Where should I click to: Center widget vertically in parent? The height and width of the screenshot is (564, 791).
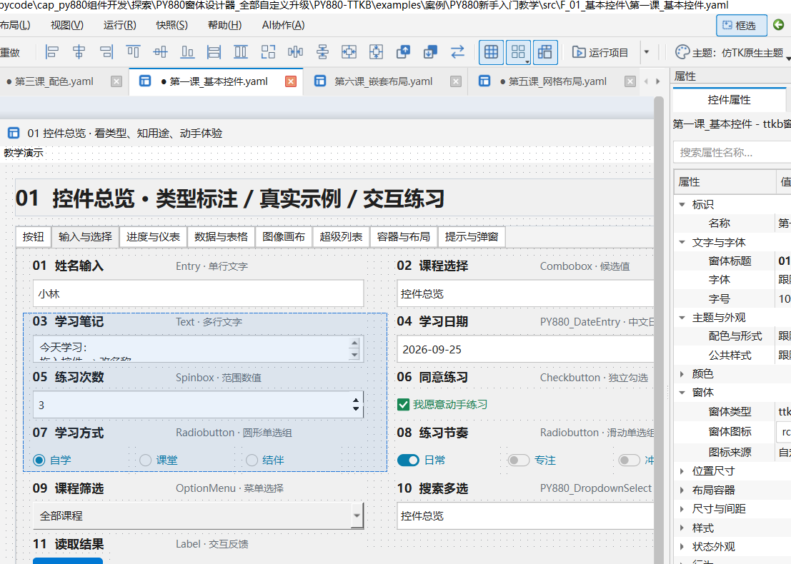377,52
